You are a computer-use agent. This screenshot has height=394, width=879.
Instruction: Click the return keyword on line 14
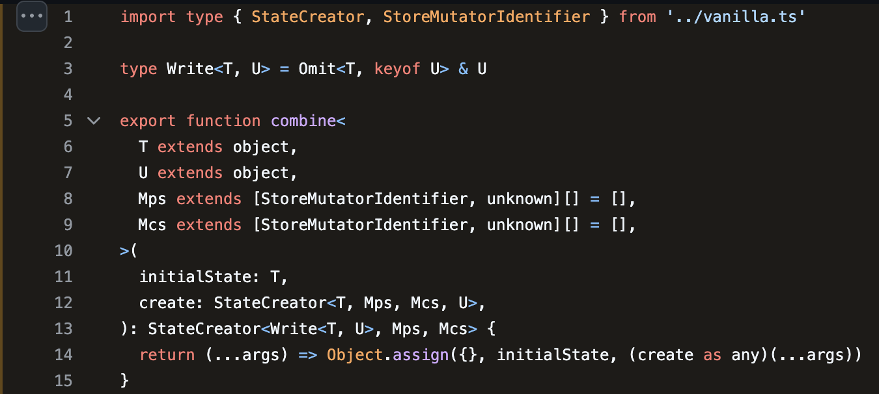tap(167, 354)
